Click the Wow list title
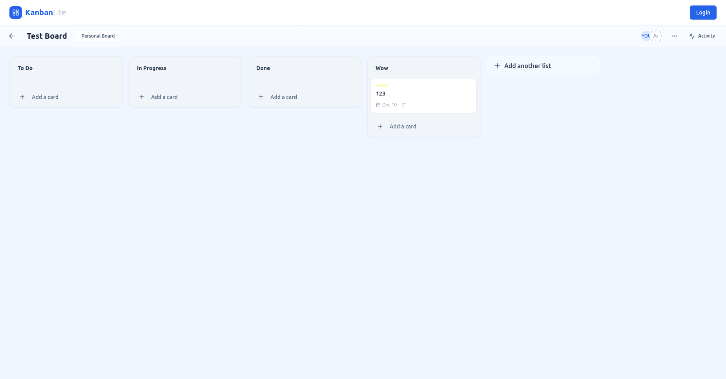The image size is (726, 379). 382,68
